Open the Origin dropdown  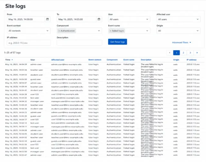pos(178,31)
